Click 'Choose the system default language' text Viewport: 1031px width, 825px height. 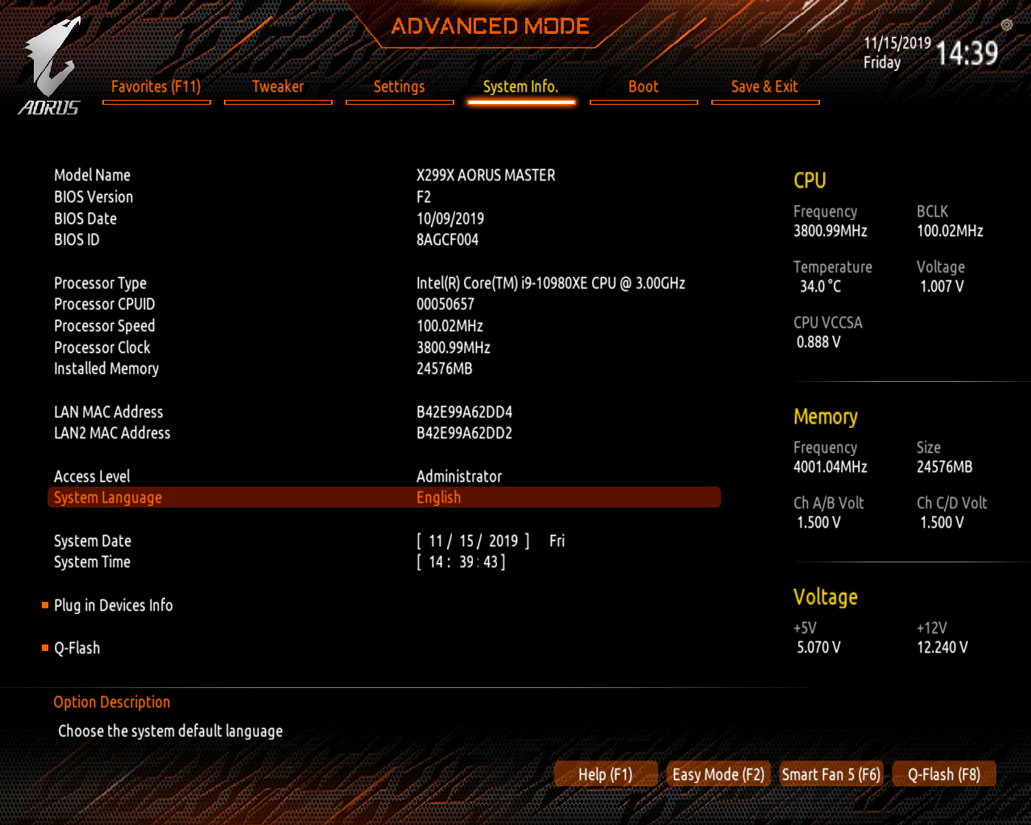[x=171, y=731]
